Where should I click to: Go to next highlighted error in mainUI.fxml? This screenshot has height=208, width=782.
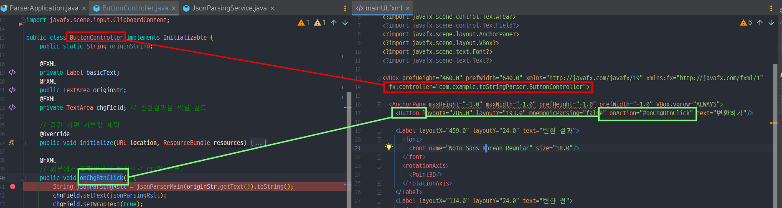[771, 23]
